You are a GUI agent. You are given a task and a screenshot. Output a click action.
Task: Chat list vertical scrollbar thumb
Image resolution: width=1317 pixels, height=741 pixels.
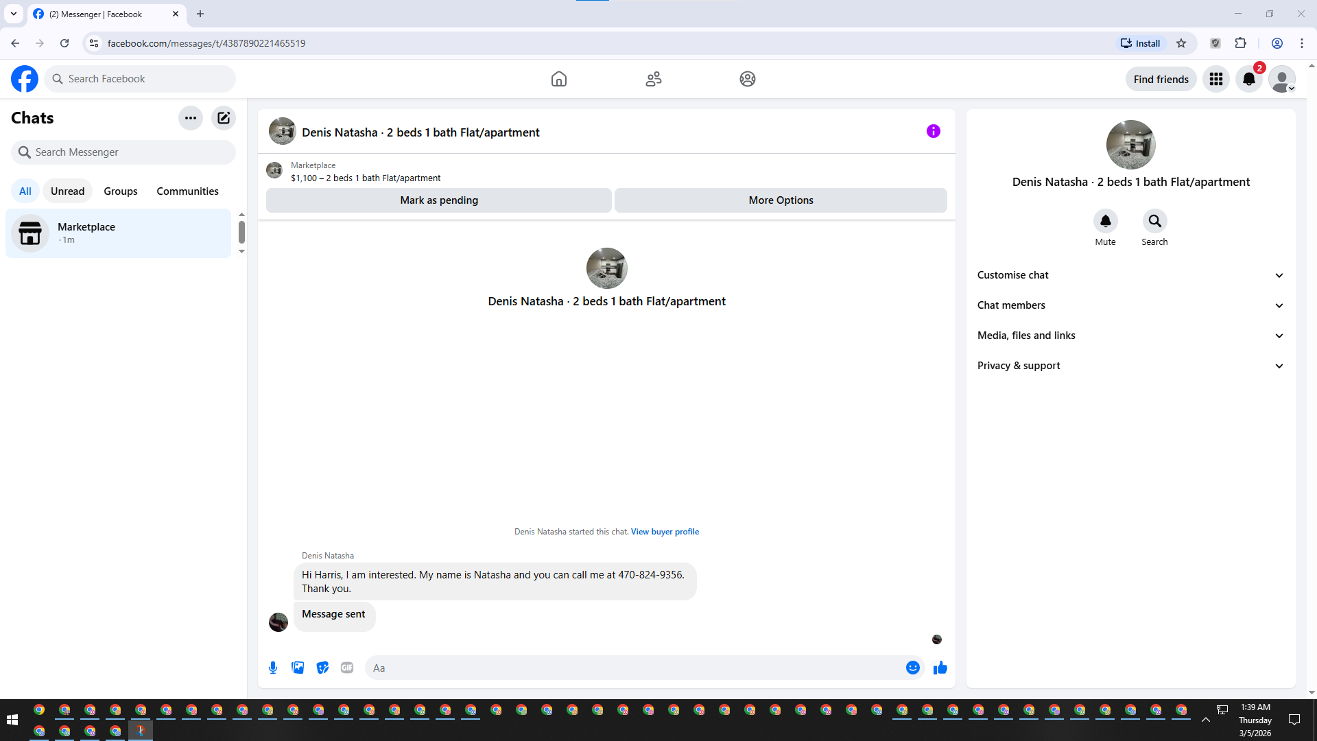(x=241, y=232)
